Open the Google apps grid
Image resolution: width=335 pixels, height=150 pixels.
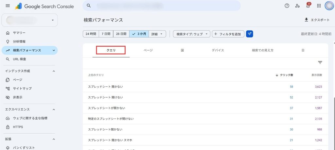(x=319, y=6)
